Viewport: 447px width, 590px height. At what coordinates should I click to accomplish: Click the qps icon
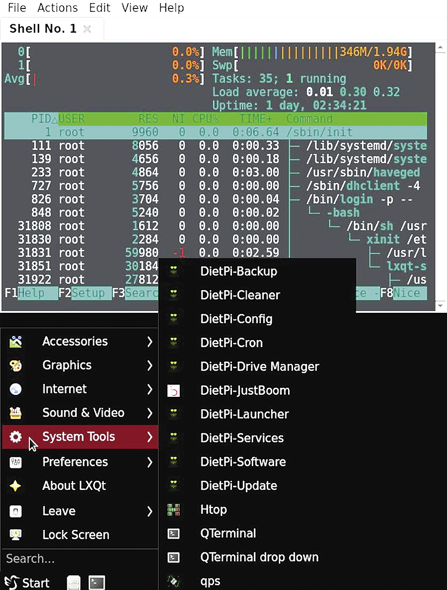click(x=173, y=581)
